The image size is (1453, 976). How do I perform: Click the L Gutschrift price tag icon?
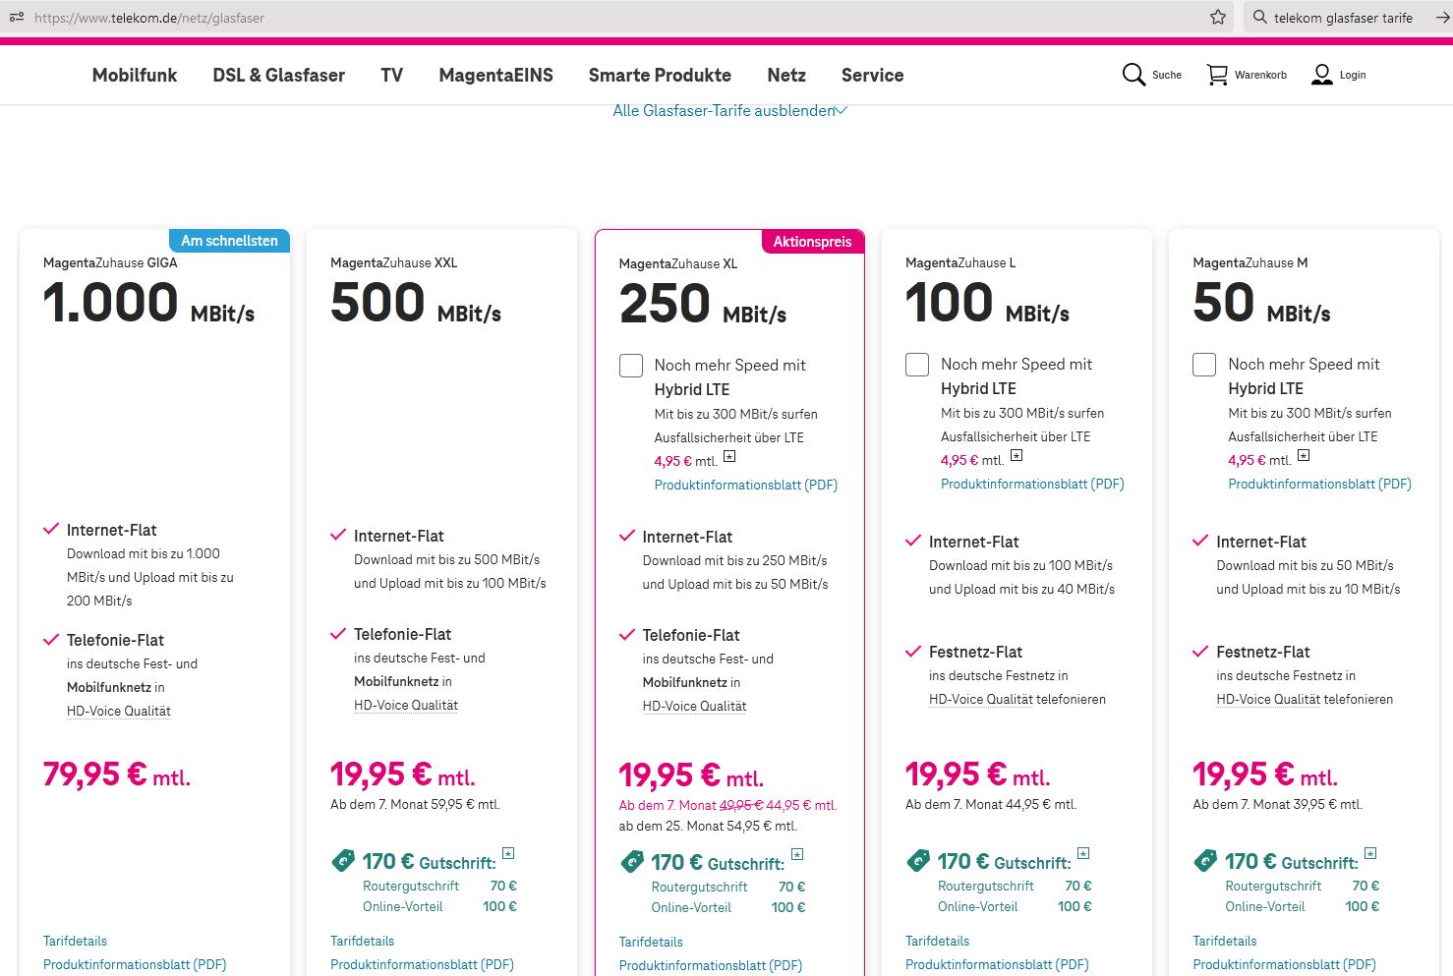click(917, 861)
